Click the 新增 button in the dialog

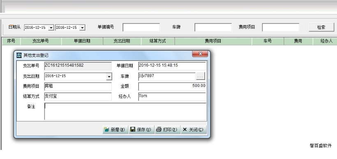115,129
